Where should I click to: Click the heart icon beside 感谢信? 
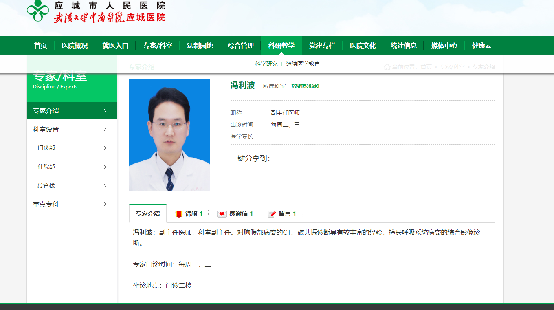pos(222,214)
